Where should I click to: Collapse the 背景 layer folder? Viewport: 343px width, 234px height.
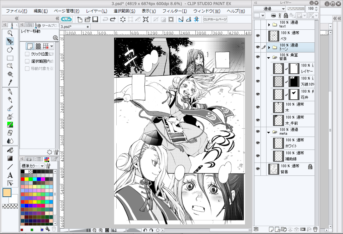pyautogui.click(x=269, y=58)
